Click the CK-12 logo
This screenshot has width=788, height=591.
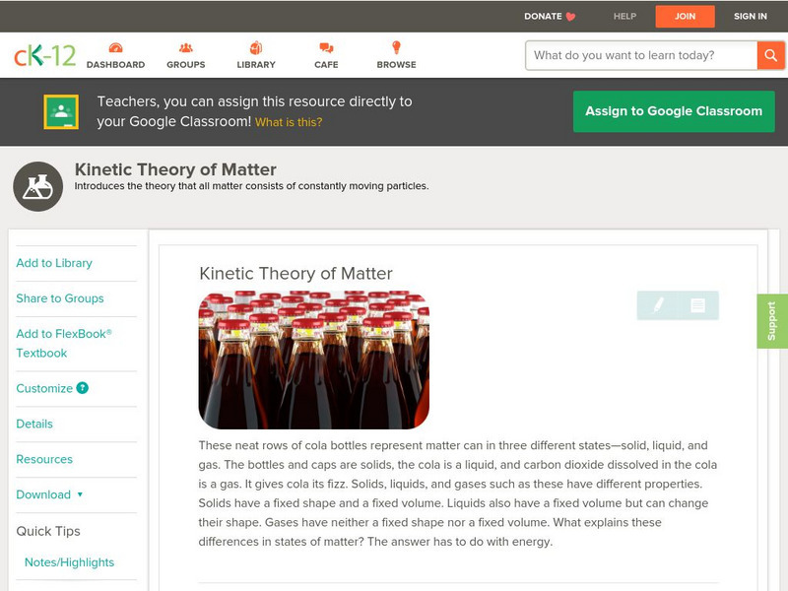point(44,55)
